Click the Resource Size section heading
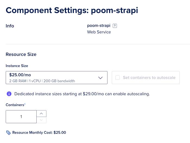This screenshot has width=190, height=143. pyautogui.click(x=21, y=54)
